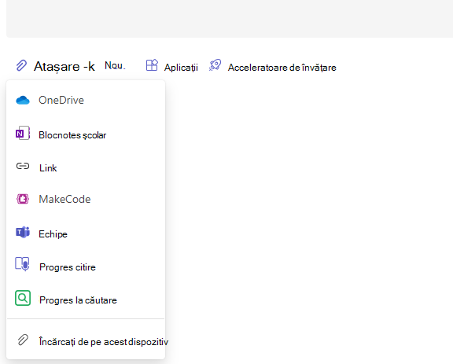Image resolution: width=453 pixels, height=364 pixels.
Task: Click the paperclip Attach icon
Action: pos(21,65)
